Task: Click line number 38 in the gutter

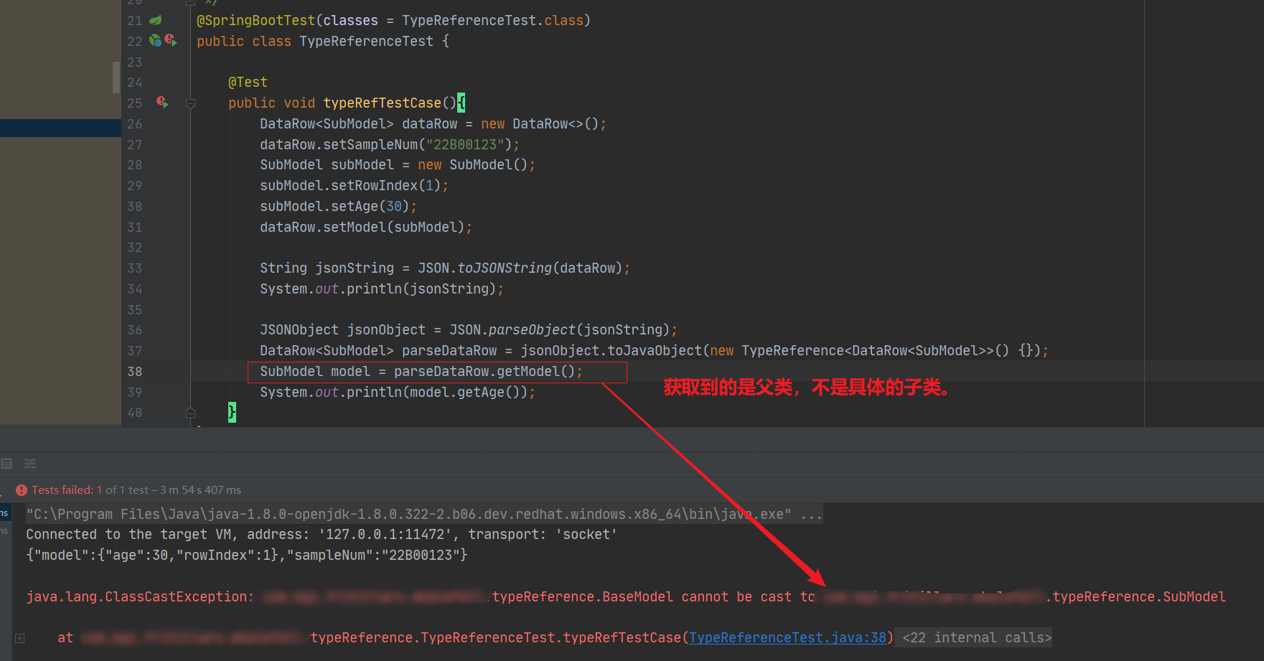Action: coord(135,372)
